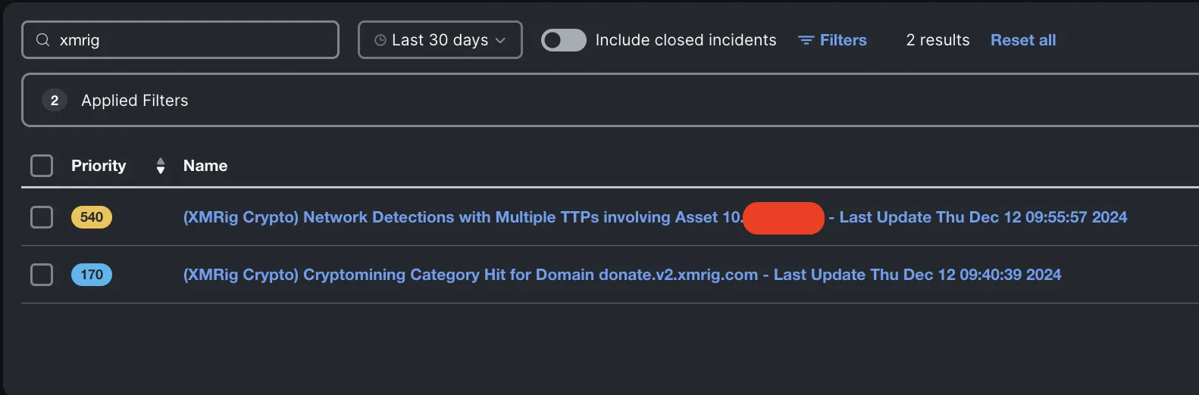Sort by the Priority column header
The width and height of the screenshot is (1199, 395).
click(99, 166)
